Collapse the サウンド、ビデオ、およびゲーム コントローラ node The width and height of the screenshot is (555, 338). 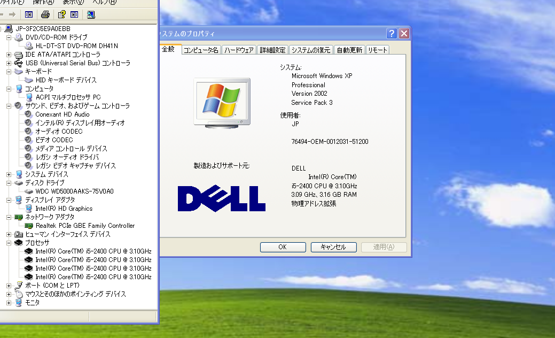[x=9, y=106]
